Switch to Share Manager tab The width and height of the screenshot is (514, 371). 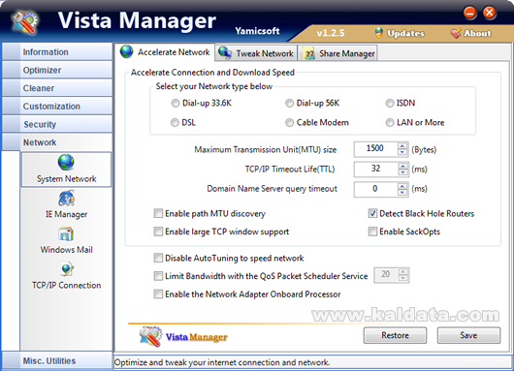[337, 53]
